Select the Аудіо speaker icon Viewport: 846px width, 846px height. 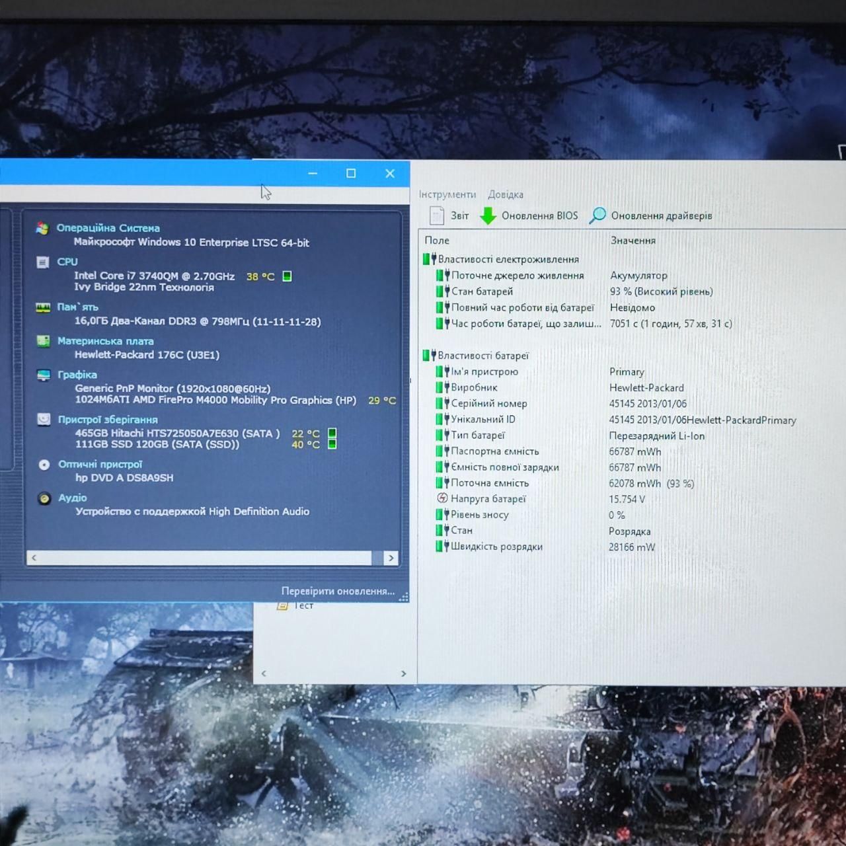coord(44,498)
